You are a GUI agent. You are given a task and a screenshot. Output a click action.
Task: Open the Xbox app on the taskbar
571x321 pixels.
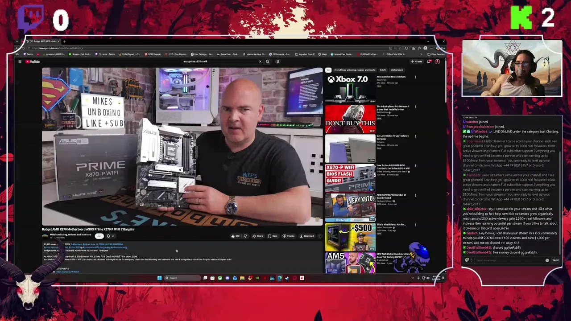(220, 278)
